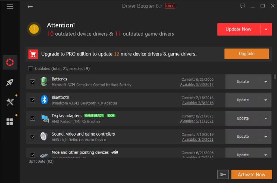The height and width of the screenshot is (183, 277).
Task: Update the Bluetooth driver
Action: tap(243, 100)
